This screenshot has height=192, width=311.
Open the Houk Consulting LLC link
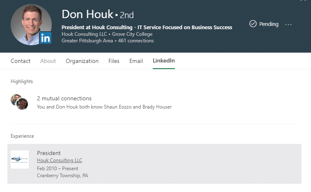tap(60, 160)
